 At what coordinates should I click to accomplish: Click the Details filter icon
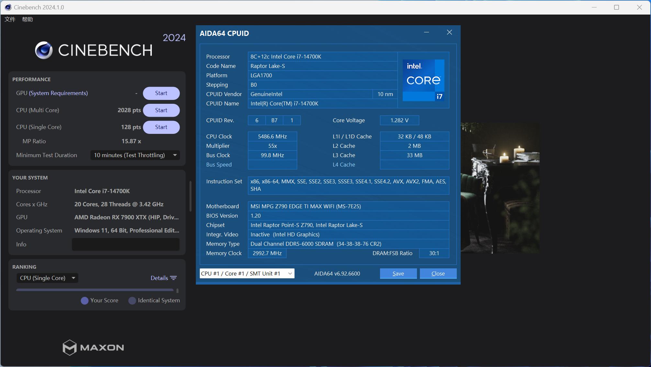point(174,278)
